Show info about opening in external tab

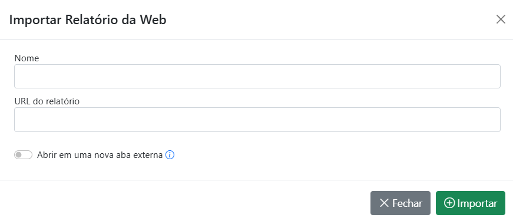pyautogui.click(x=170, y=155)
